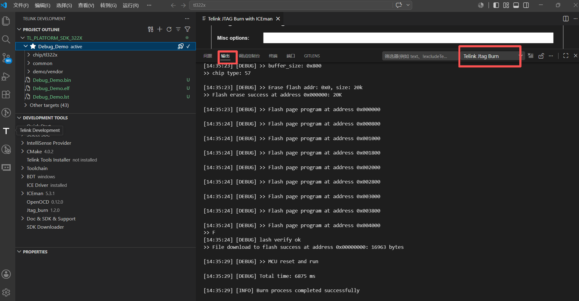The width and height of the screenshot is (579, 301).
Task: Switch to the 终端 panel tab
Action: [273, 56]
